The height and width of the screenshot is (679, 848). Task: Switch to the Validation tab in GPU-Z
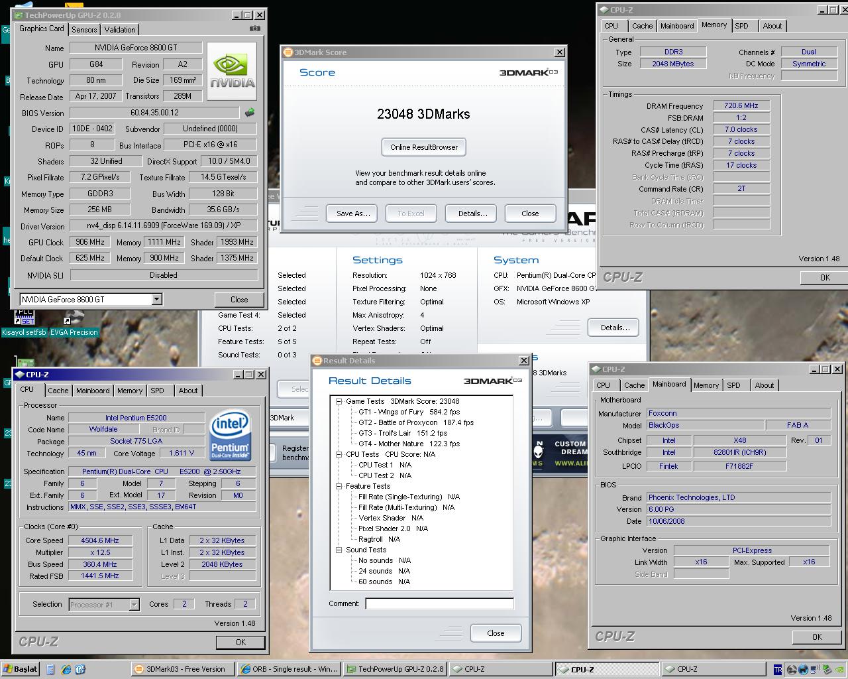point(120,29)
